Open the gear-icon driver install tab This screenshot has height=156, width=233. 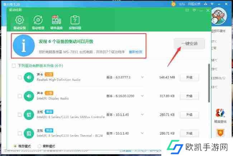pos(20,23)
